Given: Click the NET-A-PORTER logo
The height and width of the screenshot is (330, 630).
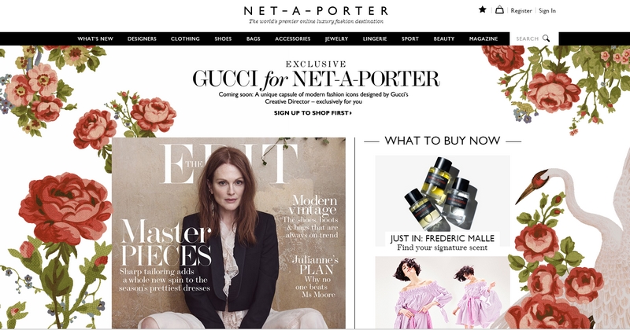Looking at the screenshot, I should pyautogui.click(x=316, y=11).
